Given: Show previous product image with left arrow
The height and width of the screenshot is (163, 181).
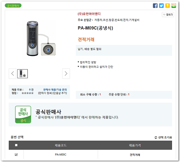Looking at the screenshot, I should point(13,73).
